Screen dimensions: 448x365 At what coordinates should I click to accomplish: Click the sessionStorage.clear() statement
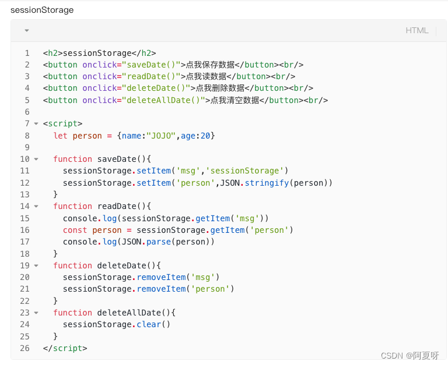click(117, 324)
